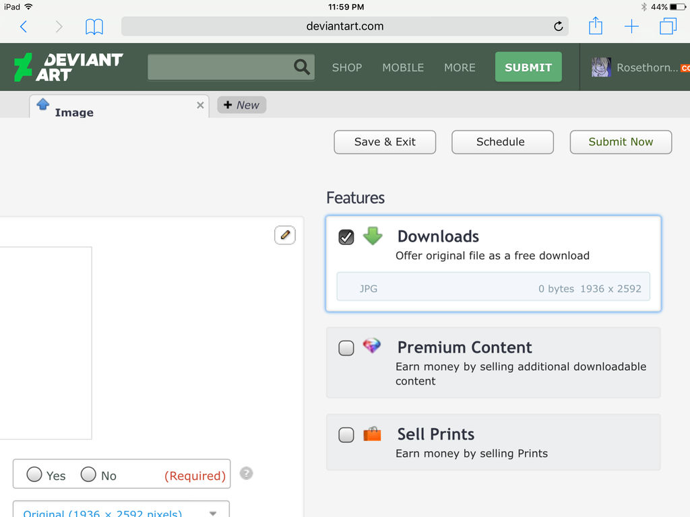This screenshot has width=690, height=517.
Task: Open the Rosethorn user avatar
Action: point(601,67)
